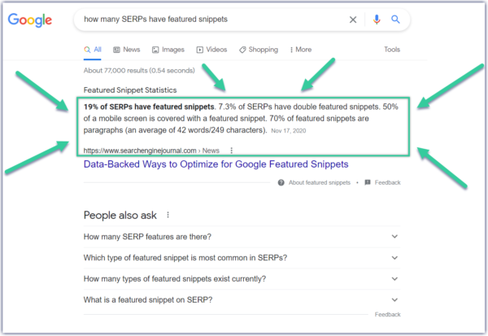This screenshot has height=336, width=488.
Task: Click the About featured snippets help icon
Action: tap(281, 182)
